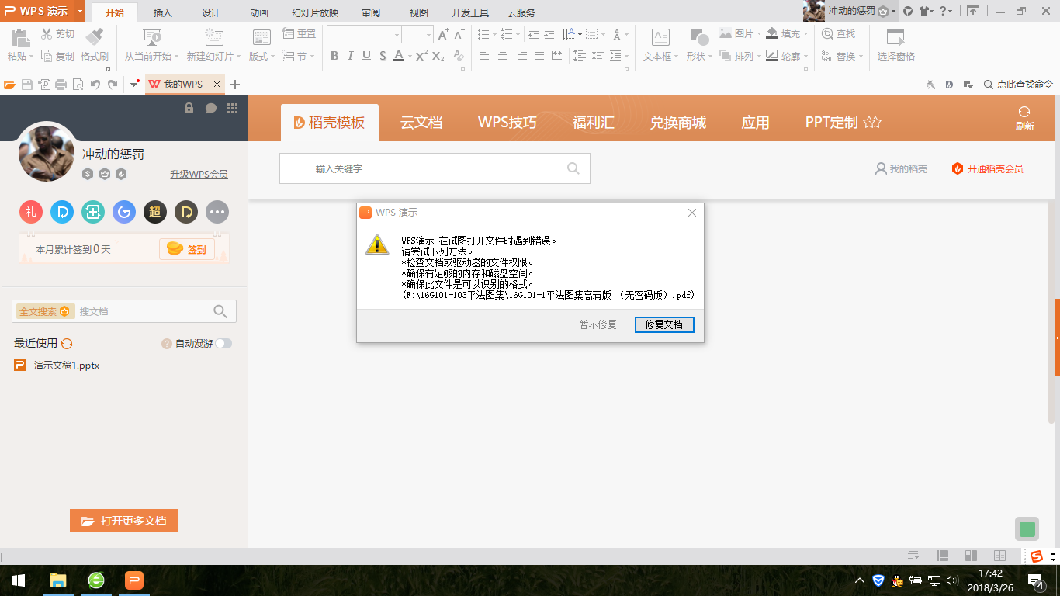Open the 插入 ribbon tab
Image resolution: width=1060 pixels, height=596 pixels.
tap(163, 13)
